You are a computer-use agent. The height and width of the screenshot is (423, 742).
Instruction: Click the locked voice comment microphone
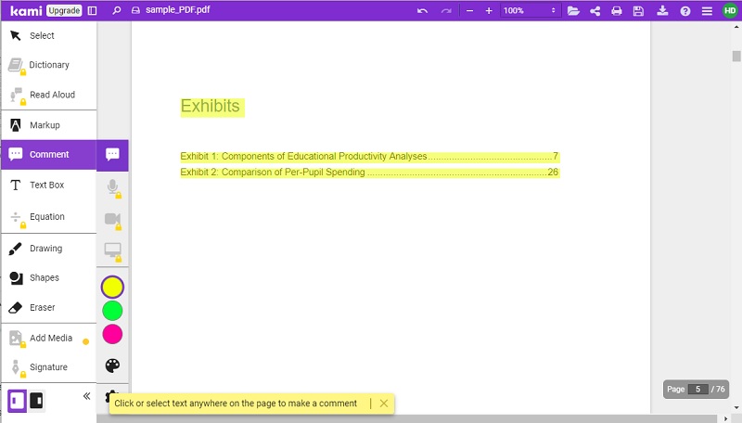[x=112, y=187]
